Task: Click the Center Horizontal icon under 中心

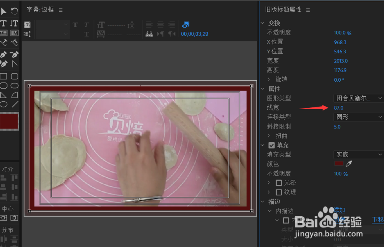Action: pyautogui.click(x=14, y=218)
